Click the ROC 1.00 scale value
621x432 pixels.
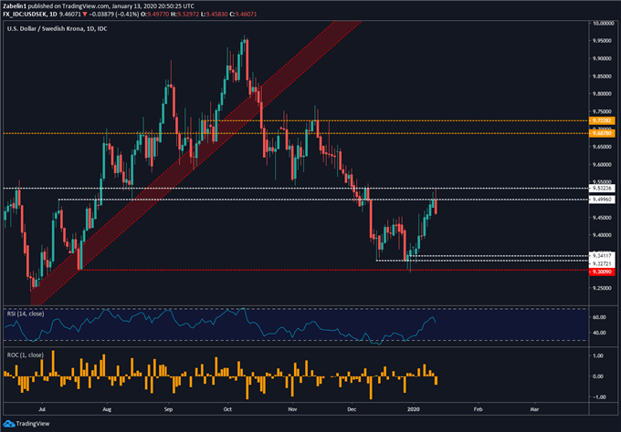pos(598,355)
